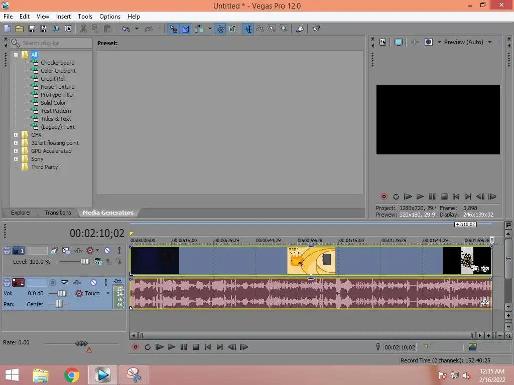The width and height of the screenshot is (514, 385).
Task: Click the Undo arrow icon
Action: click(126, 29)
